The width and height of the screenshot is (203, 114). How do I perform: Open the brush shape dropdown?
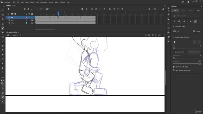point(174,42)
